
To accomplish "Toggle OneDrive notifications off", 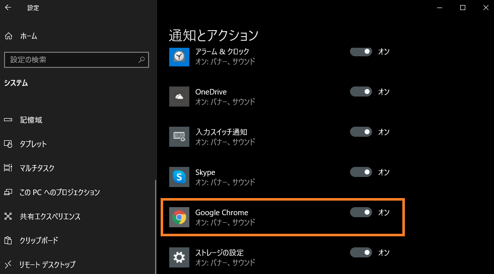I will (x=361, y=92).
